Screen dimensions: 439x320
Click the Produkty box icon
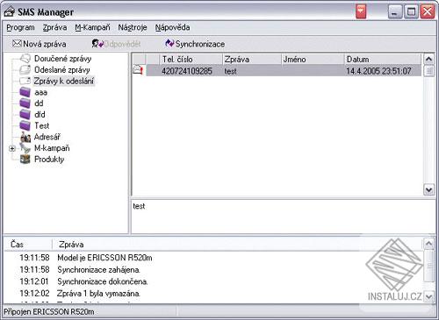25,159
